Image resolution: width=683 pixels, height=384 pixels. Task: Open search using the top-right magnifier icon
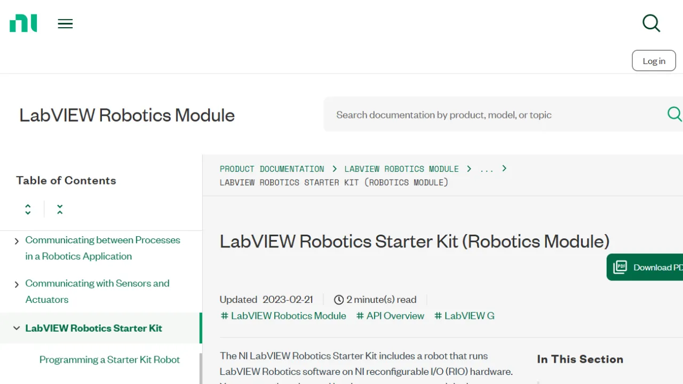(651, 23)
